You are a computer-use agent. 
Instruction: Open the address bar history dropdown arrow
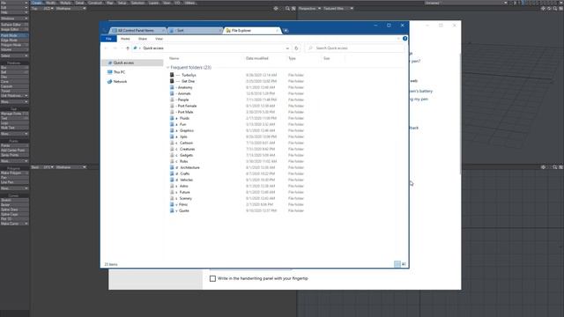[x=287, y=48]
